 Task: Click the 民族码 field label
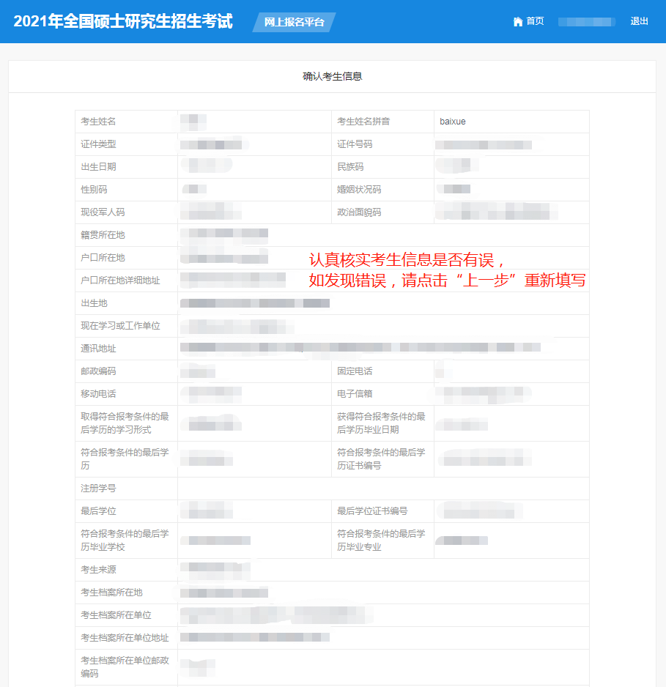click(350, 167)
